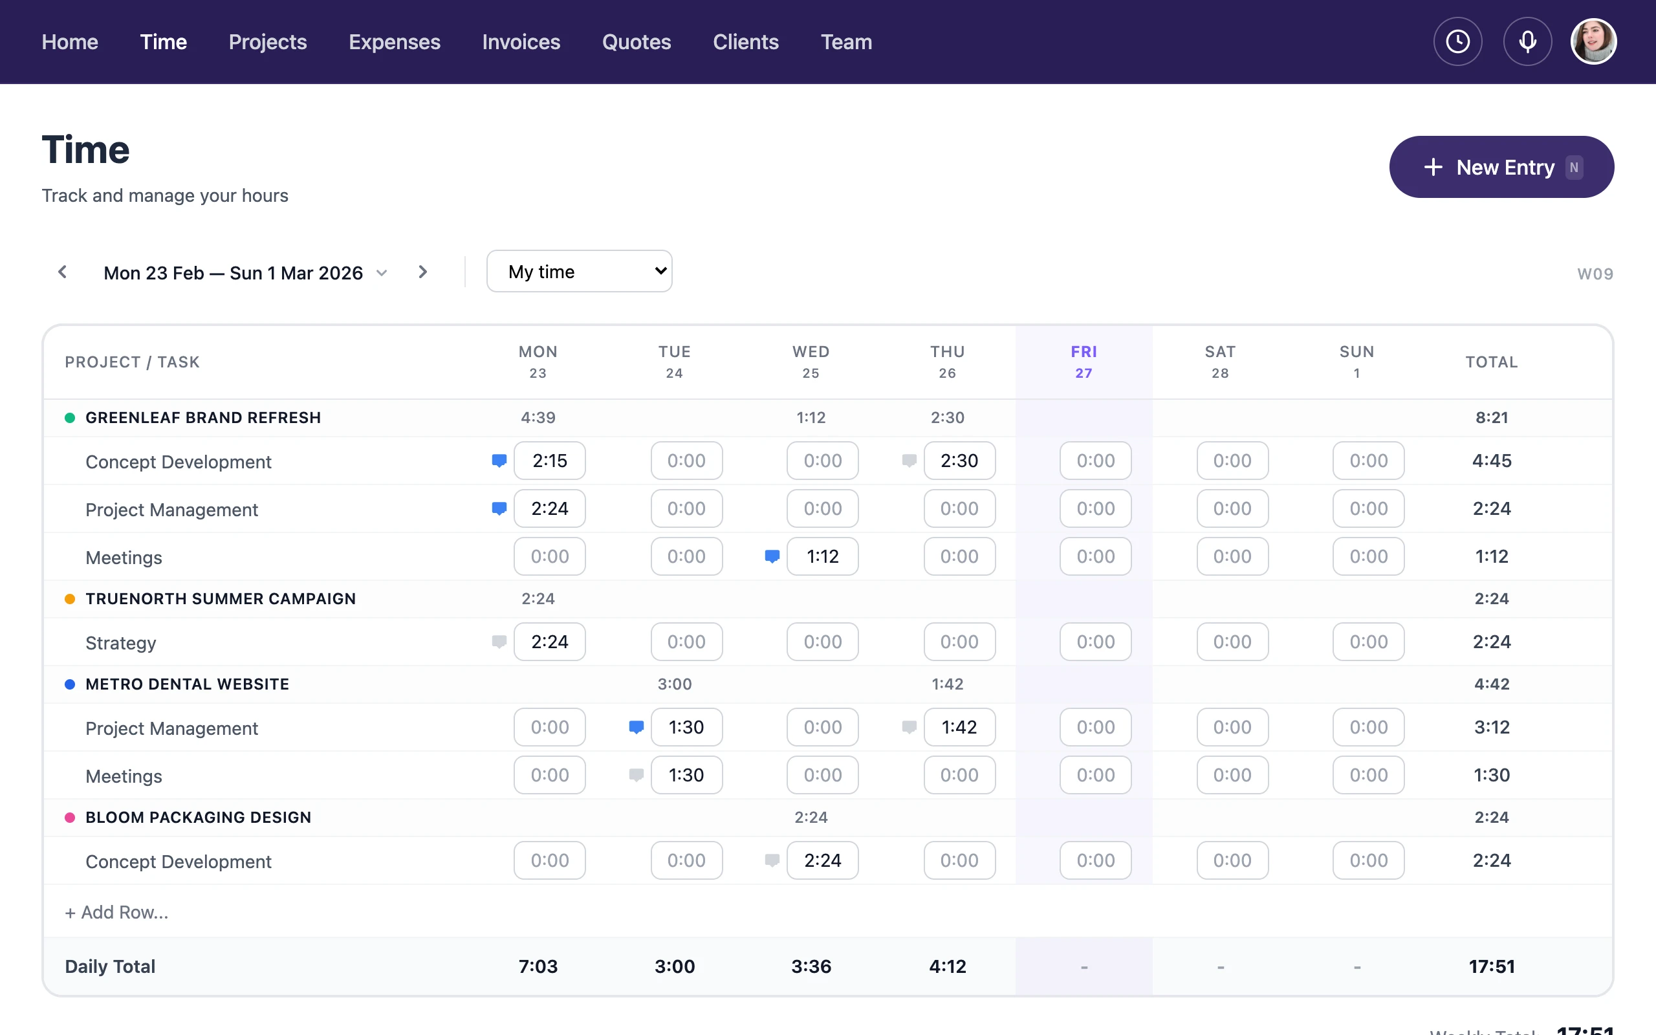Start voice input with the microphone icon
Image resolution: width=1656 pixels, height=1035 pixels.
pyautogui.click(x=1527, y=41)
